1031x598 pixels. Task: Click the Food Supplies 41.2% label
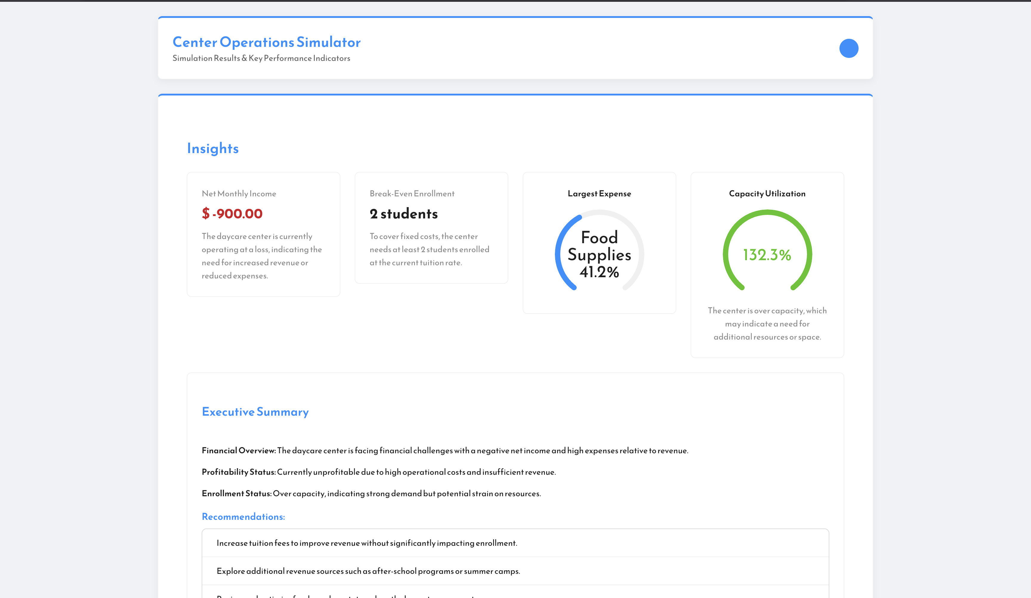599,255
